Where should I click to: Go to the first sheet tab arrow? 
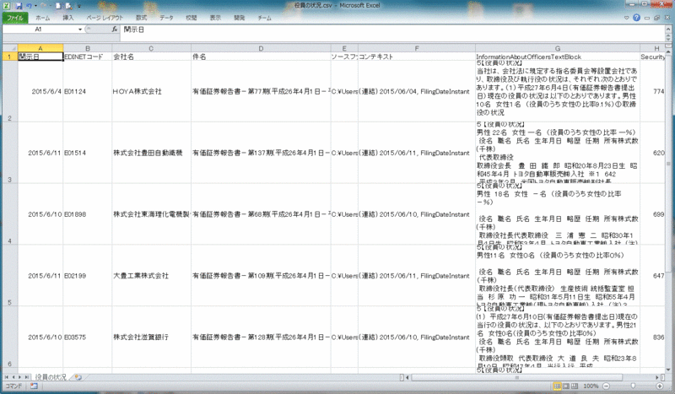[7, 377]
